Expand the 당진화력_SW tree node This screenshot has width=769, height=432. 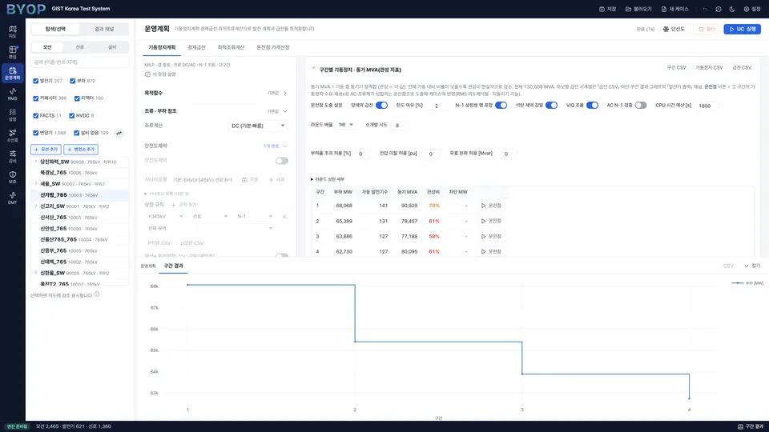tap(36, 162)
